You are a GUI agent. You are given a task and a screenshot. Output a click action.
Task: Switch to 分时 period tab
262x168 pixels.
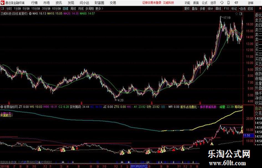(x=9, y=9)
